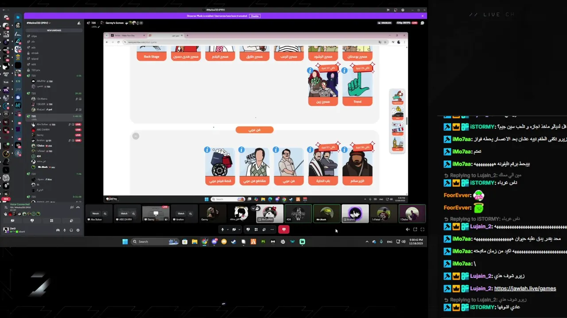This screenshot has width=567, height=318.
Task: Click the NEW UNREADS pill in channel list
Action: click(x=54, y=30)
